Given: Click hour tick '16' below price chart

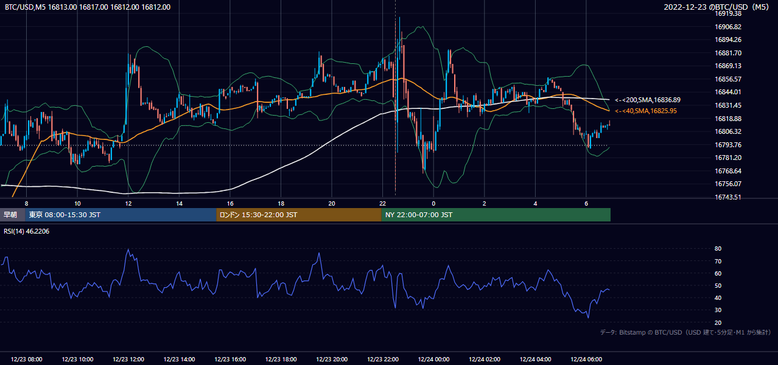Looking at the screenshot, I should pyautogui.click(x=230, y=203).
